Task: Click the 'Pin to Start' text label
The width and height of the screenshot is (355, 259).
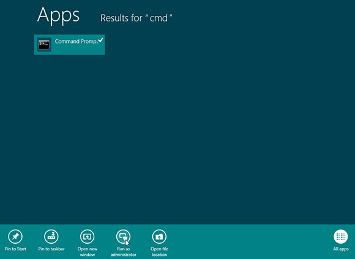Action: coord(15,249)
